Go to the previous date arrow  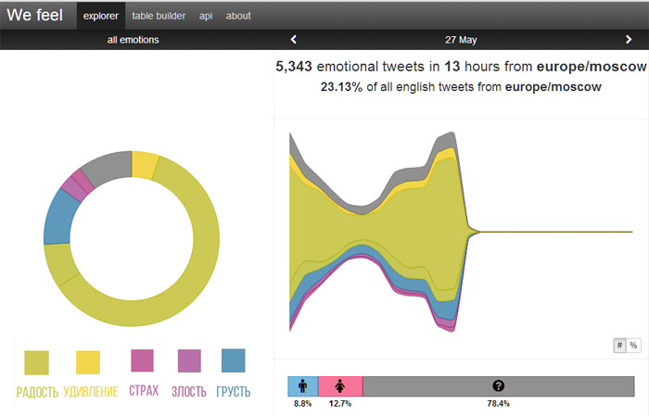click(x=294, y=40)
